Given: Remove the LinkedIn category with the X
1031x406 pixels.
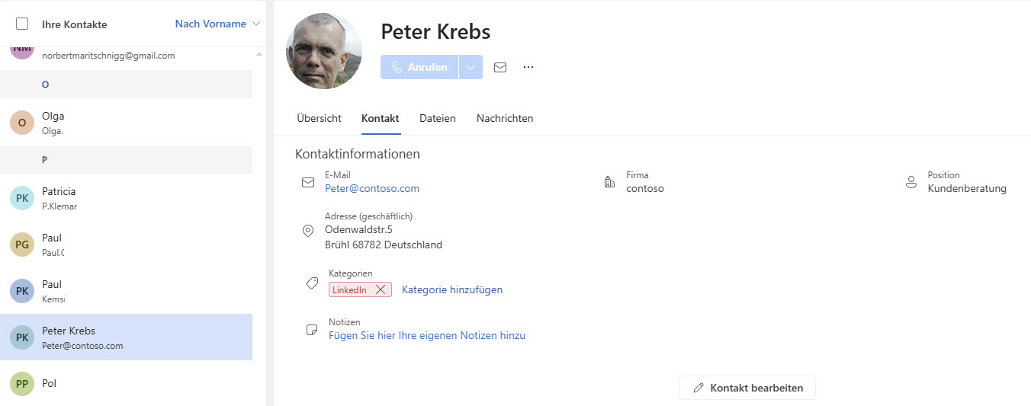Looking at the screenshot, I should coord(381,289).
